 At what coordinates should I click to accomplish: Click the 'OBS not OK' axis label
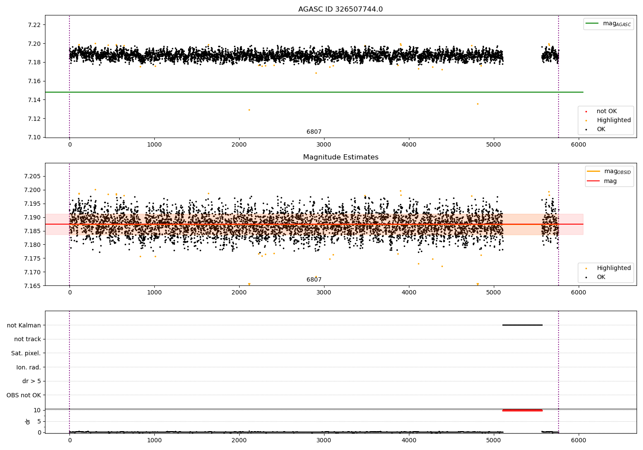pos(24,395)
